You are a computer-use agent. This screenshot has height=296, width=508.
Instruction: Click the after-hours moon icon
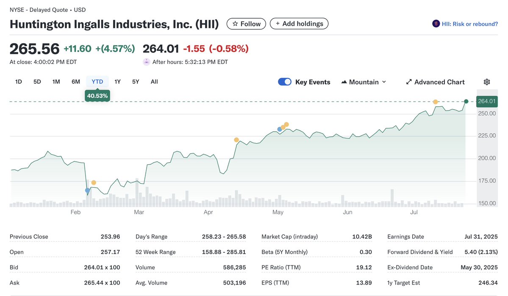point(147,62)
